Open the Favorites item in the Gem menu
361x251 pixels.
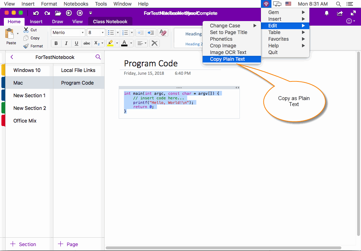pyautogui.click(x=285, y=39)
